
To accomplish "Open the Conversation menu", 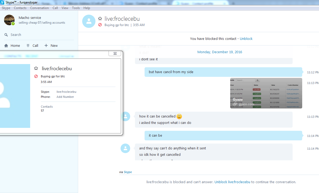I will click(x=39, y=8).
